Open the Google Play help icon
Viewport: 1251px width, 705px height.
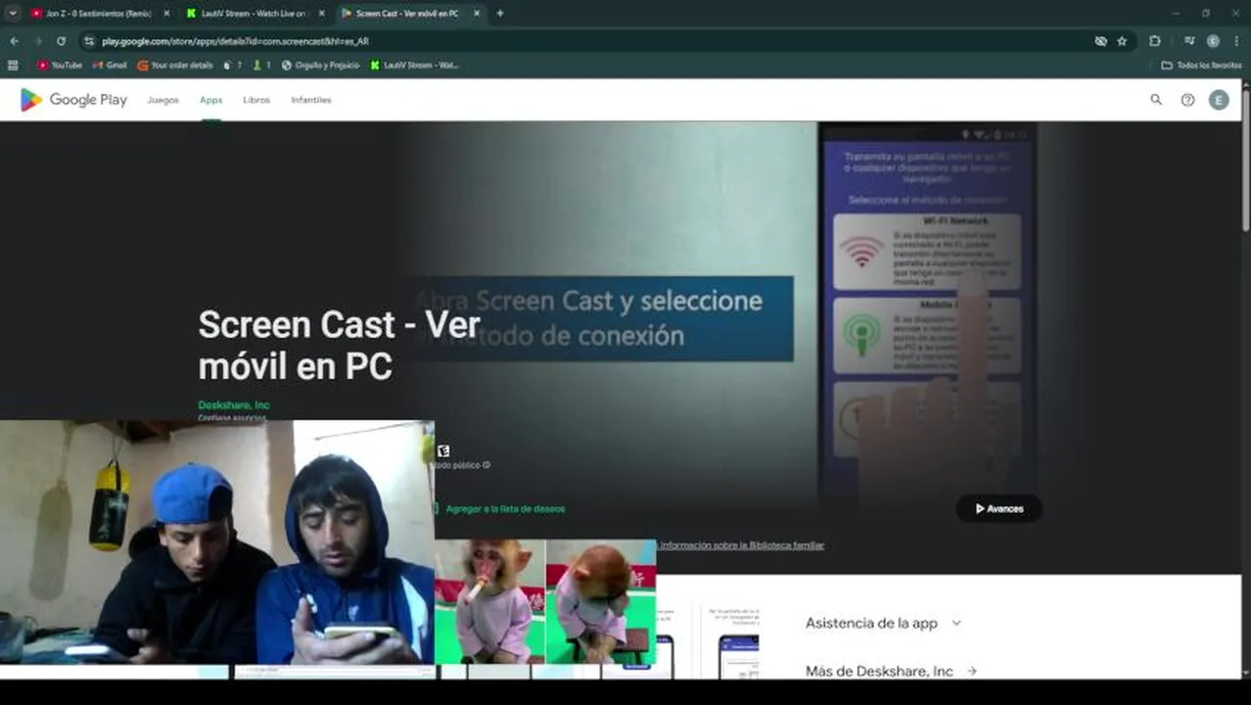point(1187,99)
